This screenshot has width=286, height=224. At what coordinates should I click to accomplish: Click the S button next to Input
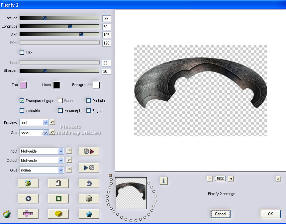[69, 151]
